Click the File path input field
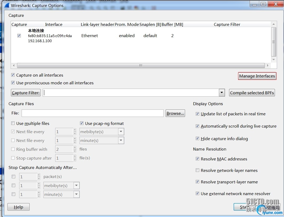Image resolution: width=284 pixels, height=217 pixels. pyautogui.click(x=93, y=113)
